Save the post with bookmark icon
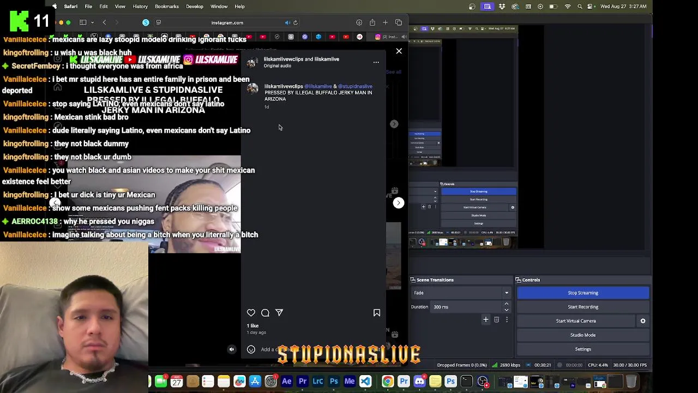The height and width of the screenshot is (393, 698). [377, 313]
